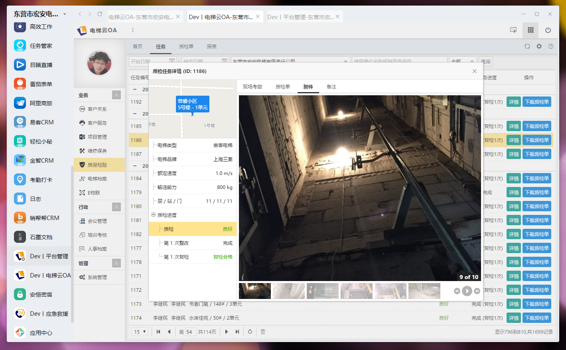
Task: Click 详情 button for task 1173
Action: point(514,304)
